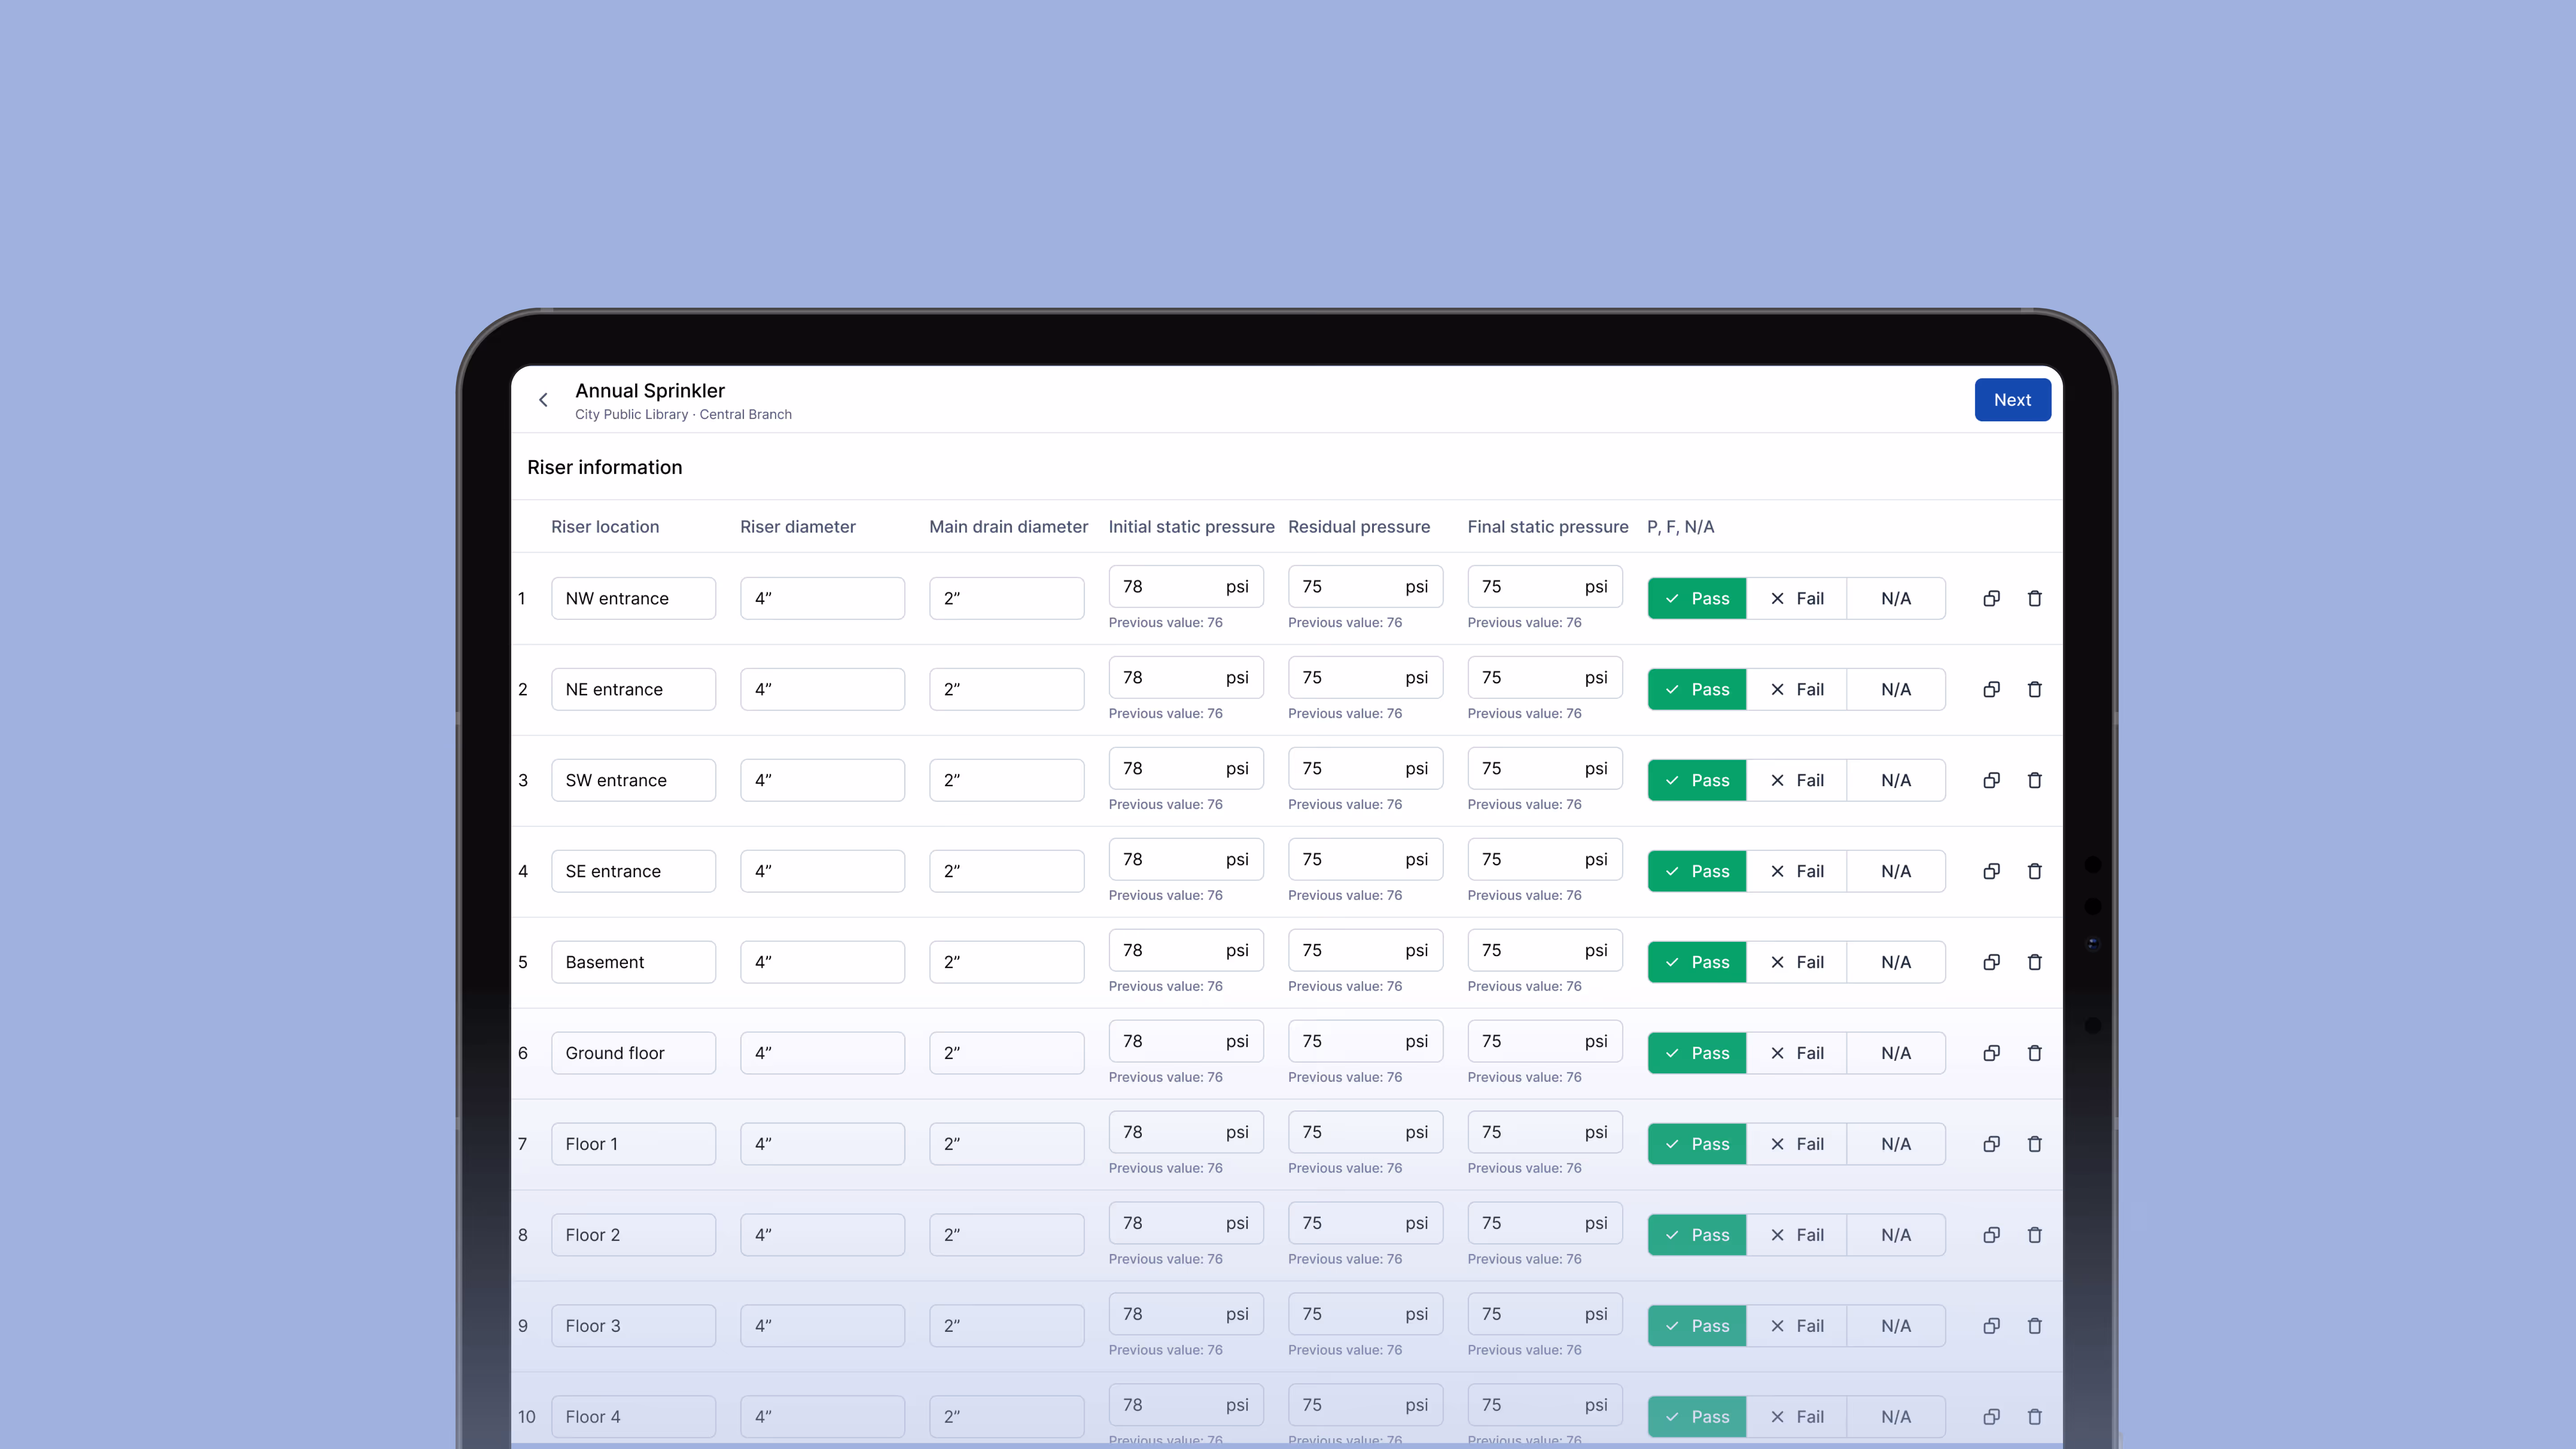Edit SE entrance riser diameter field

[x=822, y=871]
